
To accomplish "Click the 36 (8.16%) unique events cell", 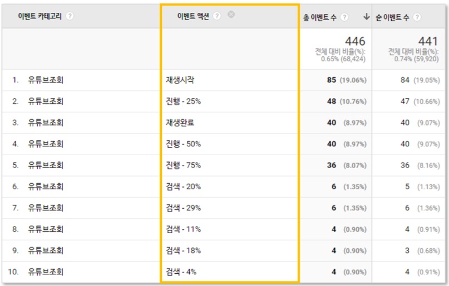I will point(420,165).
